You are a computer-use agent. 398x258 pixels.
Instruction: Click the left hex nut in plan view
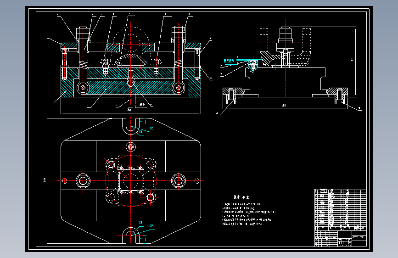pos(83,181)
